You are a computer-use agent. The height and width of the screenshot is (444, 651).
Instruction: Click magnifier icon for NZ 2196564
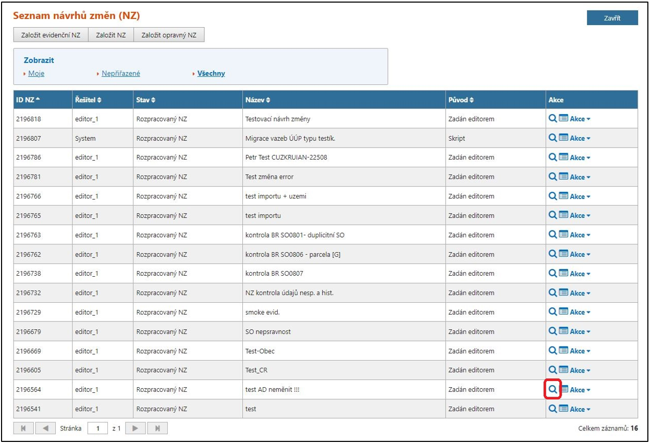552,389
